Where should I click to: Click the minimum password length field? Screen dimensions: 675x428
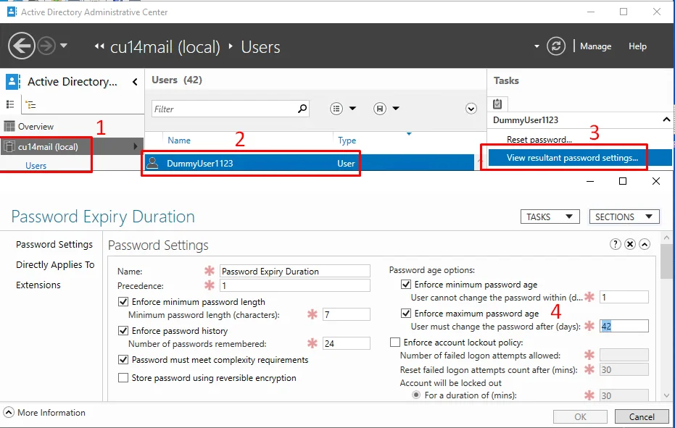[346, 314]
